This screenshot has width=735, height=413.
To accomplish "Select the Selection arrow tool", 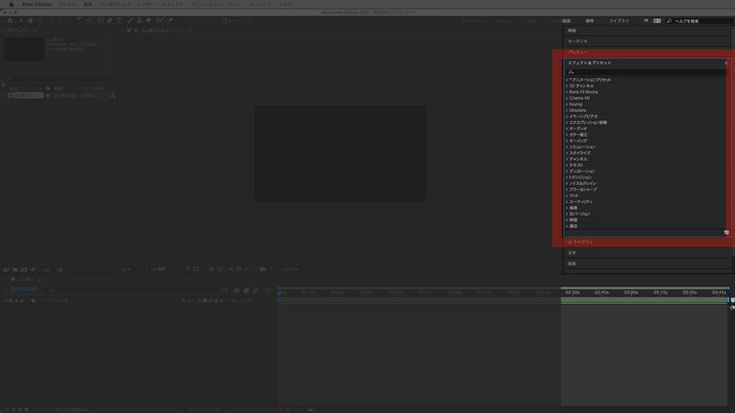I will click(x=21, y=19).
